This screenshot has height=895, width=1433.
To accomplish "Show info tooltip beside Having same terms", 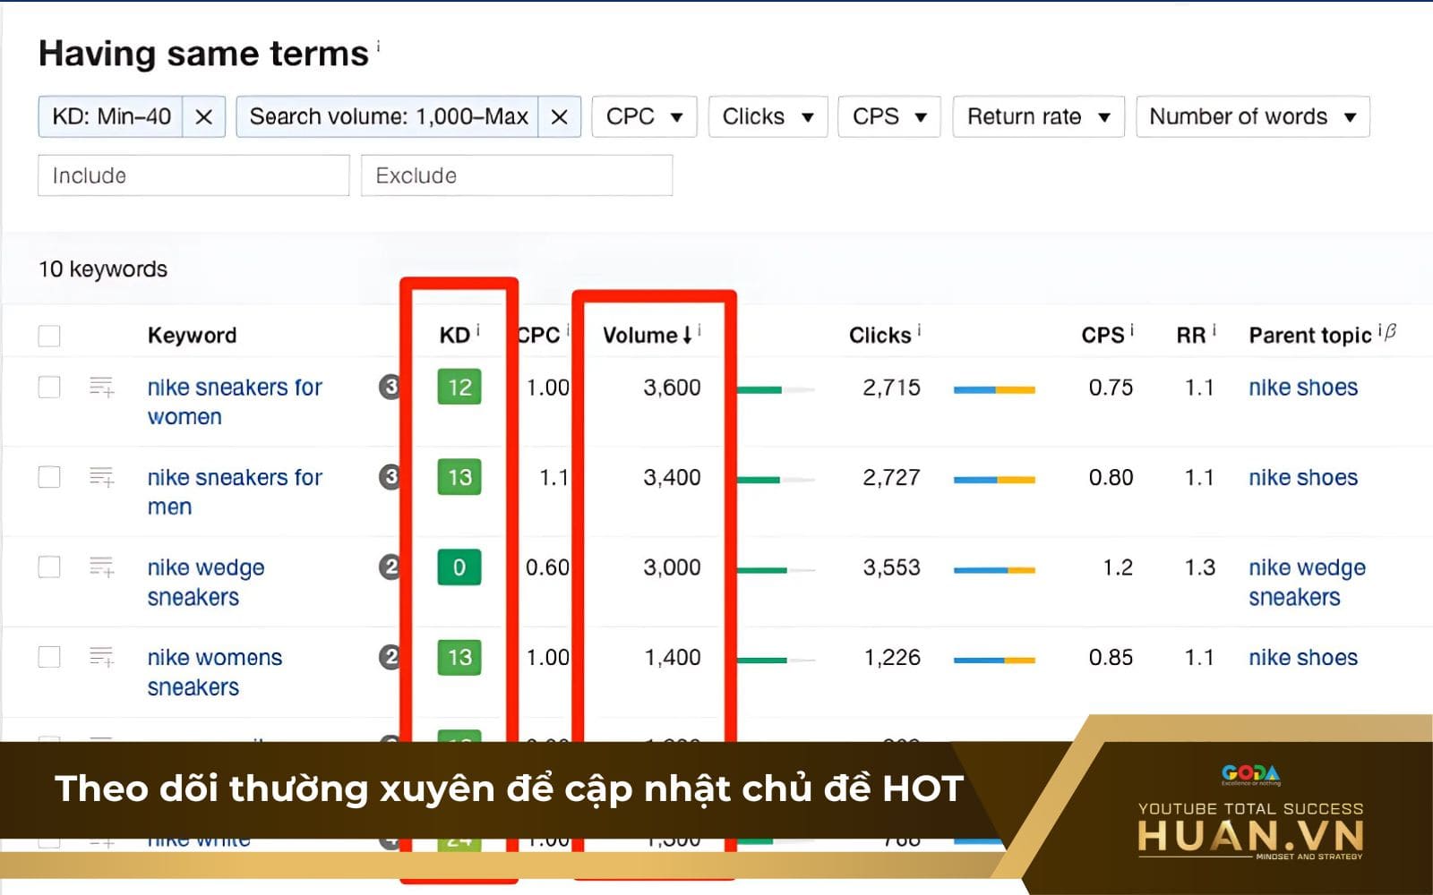I will 378,45.
